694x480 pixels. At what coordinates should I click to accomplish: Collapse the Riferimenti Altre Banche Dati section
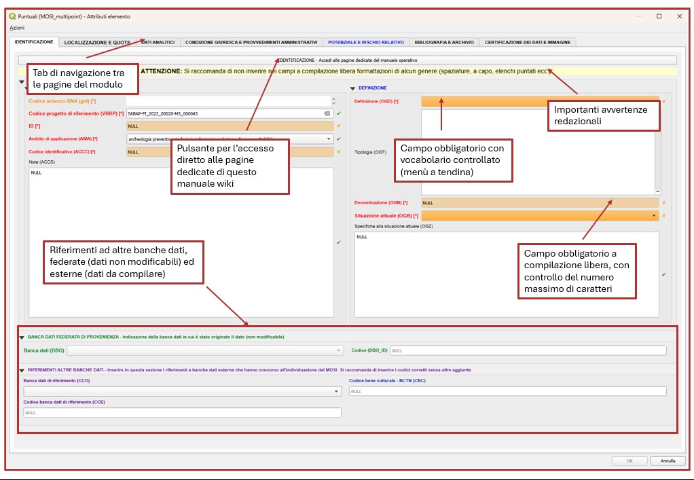coord(22,370)
